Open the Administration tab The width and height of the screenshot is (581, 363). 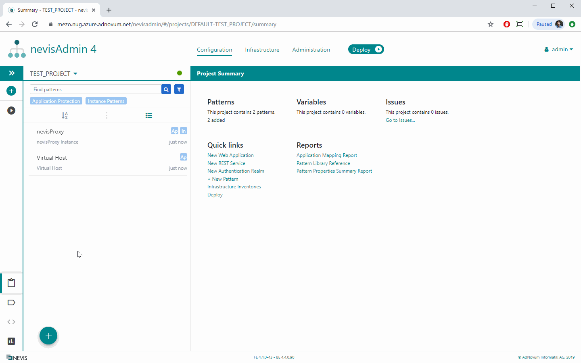pyautogui.click(x=311, y=50)
